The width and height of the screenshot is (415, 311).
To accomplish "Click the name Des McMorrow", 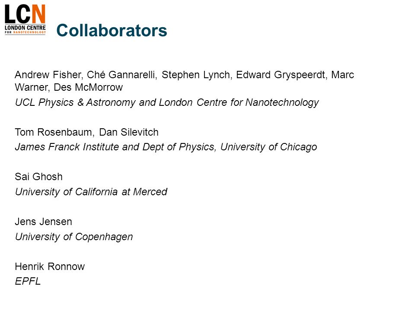I will coord(88,87).
